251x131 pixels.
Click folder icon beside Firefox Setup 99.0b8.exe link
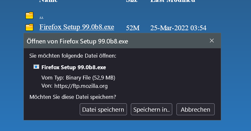click(29, 27)
